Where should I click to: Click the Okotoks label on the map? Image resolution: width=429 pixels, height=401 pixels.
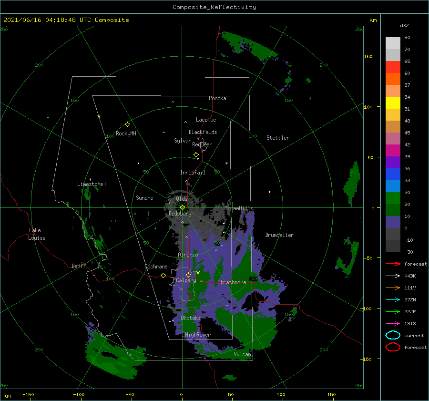pos(191,318)
